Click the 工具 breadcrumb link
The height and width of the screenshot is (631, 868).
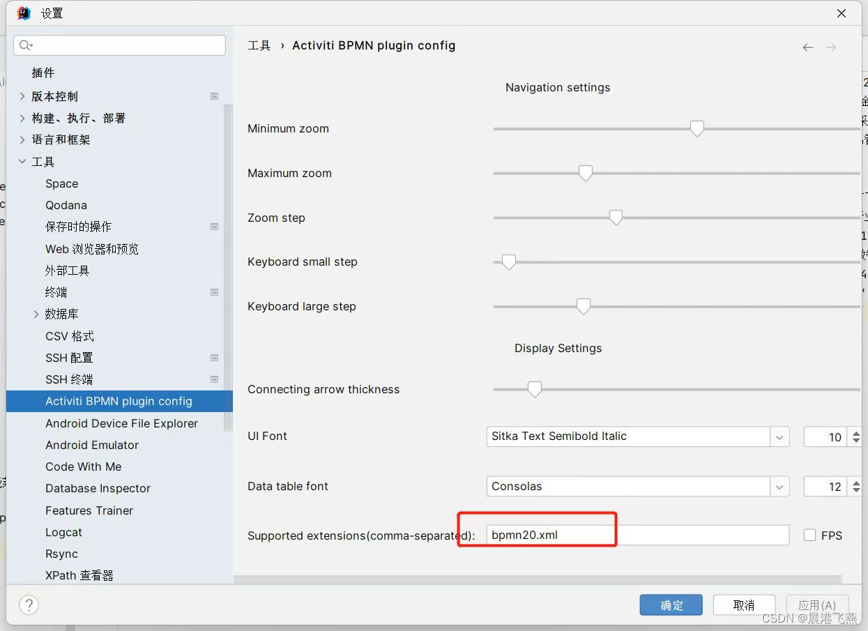pyautogui.click(x=259, y=45)
